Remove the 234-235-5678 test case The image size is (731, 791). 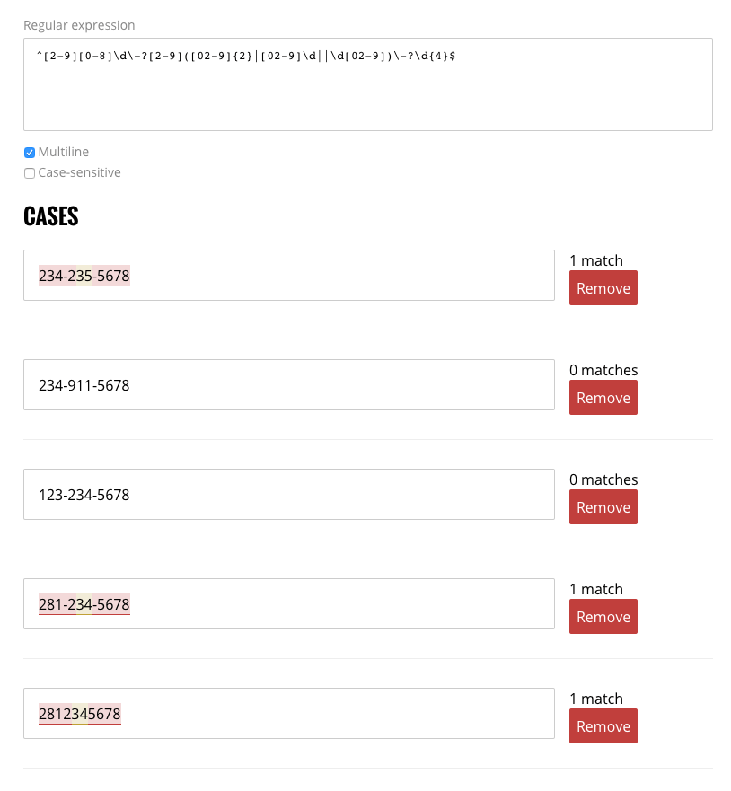(x=603, y=288)
